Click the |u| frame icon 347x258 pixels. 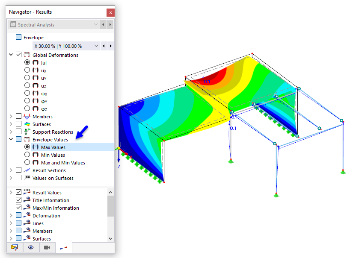(x=36, y=62)
